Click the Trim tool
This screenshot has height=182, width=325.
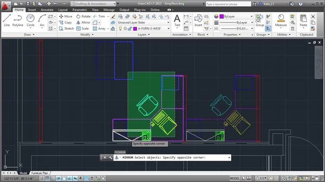click(x=99, y=16)
